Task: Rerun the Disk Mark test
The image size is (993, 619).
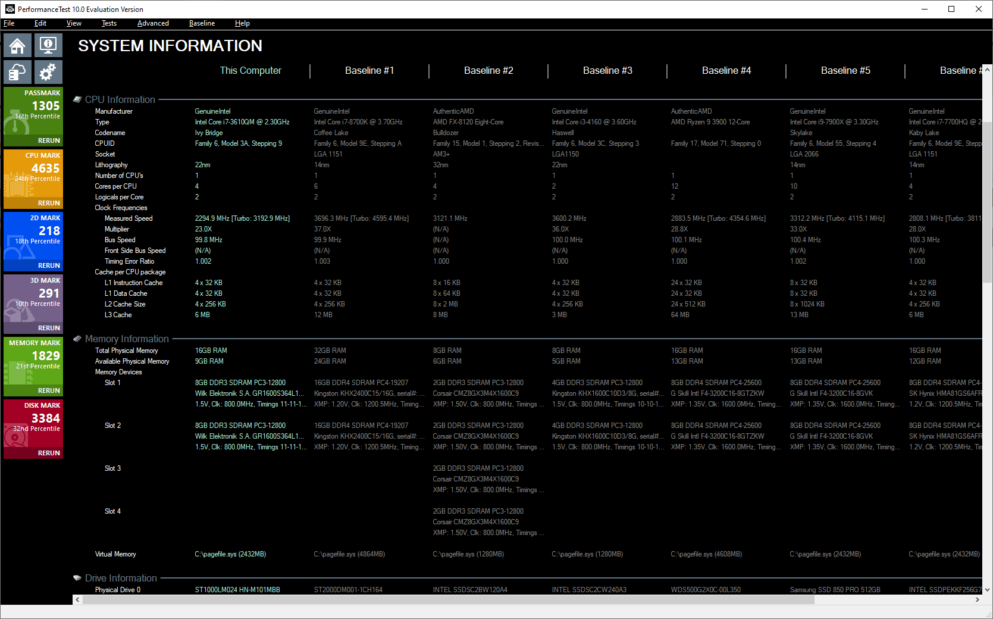Action: click(49, 453)
